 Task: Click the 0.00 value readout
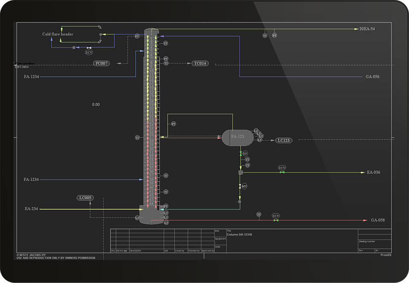pyautogui.click(x=96, y=104)
